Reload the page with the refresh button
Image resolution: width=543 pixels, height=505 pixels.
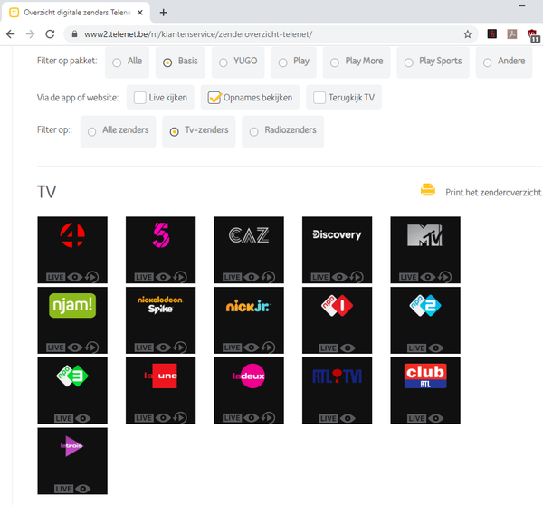point(50,34)
